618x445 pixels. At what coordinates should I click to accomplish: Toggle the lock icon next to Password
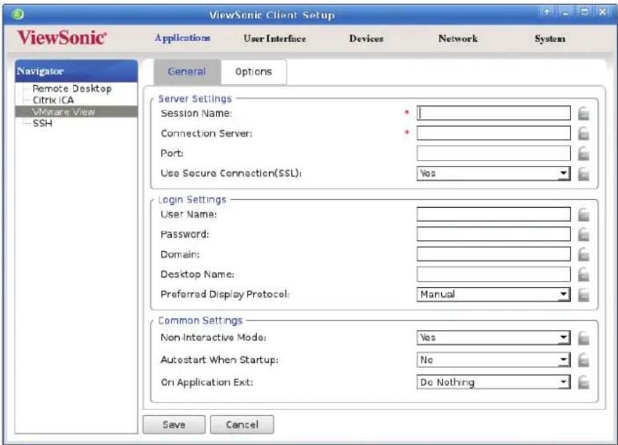pos(584,235)
